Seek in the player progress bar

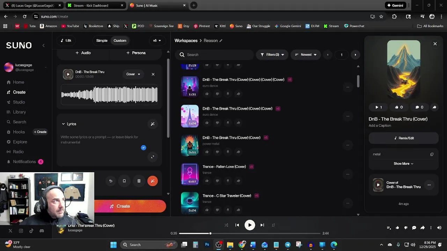click(x=250, y=233)
